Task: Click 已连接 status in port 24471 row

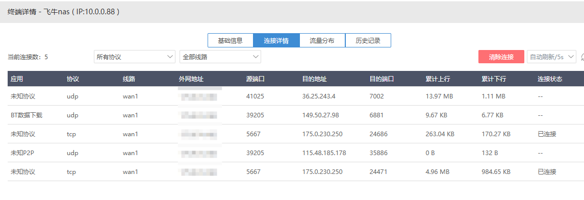Action: [x=547, y=172]
